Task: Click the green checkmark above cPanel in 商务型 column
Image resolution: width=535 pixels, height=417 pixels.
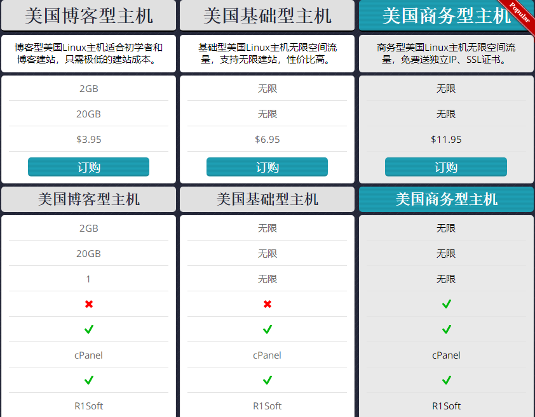Action: (x=446, y=329)
